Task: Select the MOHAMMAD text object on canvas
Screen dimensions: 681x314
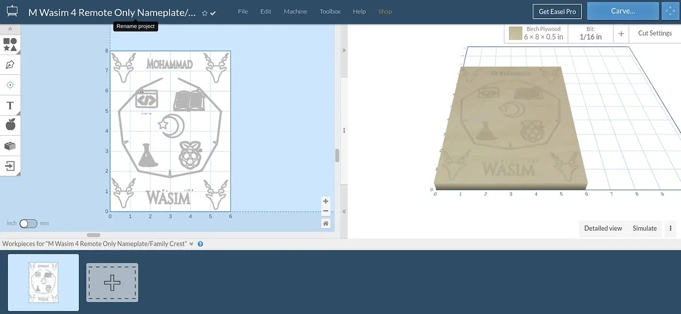Action: tap(170, 64)
